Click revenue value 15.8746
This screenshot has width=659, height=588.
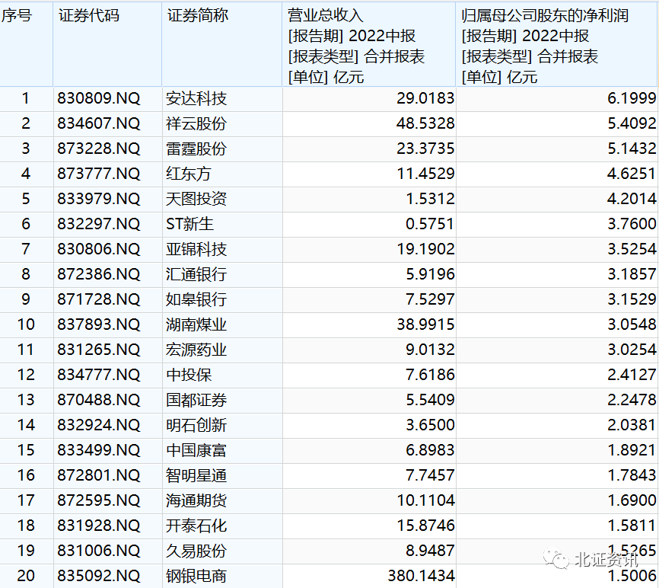point(425,526)
